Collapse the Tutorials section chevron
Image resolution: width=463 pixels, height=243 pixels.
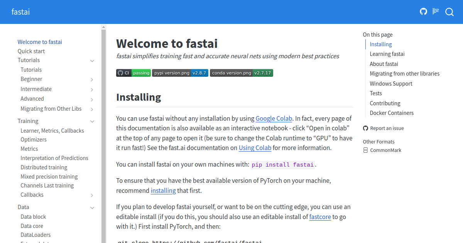coord(92,61)
